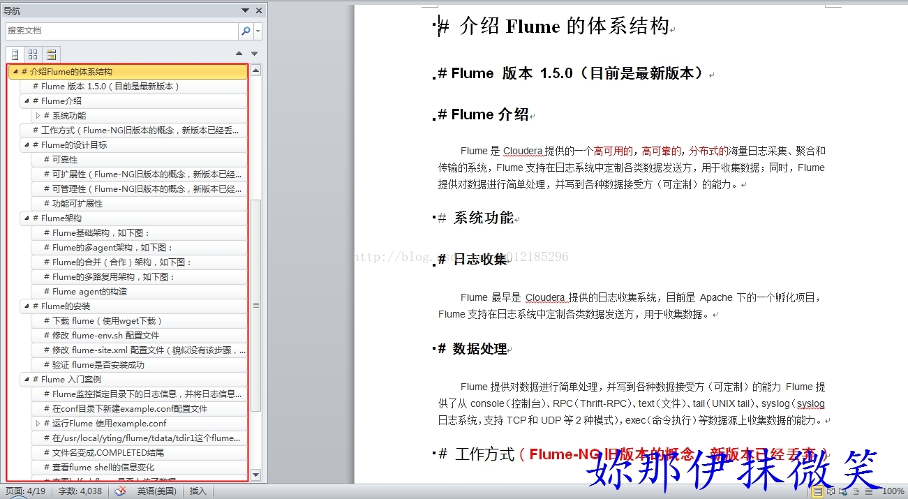Select 验证 flume是否安装成功 heading
Image resolution: width=908 pixels, height=499 pixels.
pos(140,365)
